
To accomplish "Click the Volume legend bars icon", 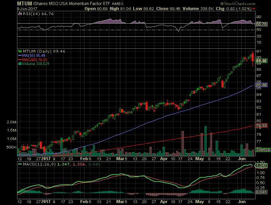I will coord(20,64).
